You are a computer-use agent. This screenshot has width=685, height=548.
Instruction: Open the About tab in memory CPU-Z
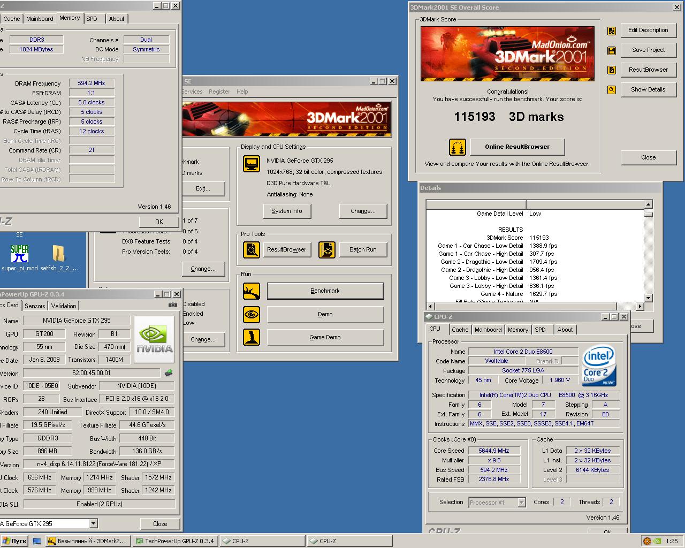pyautogui.click(x=117, y=19)
